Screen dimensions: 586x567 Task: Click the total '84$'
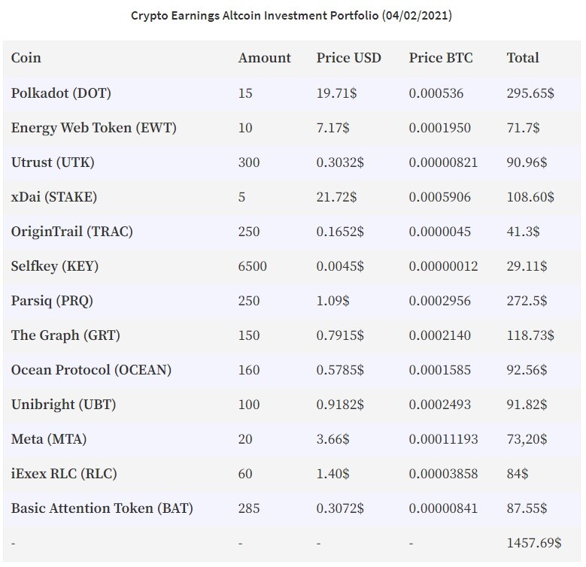[x=518, y=474]
